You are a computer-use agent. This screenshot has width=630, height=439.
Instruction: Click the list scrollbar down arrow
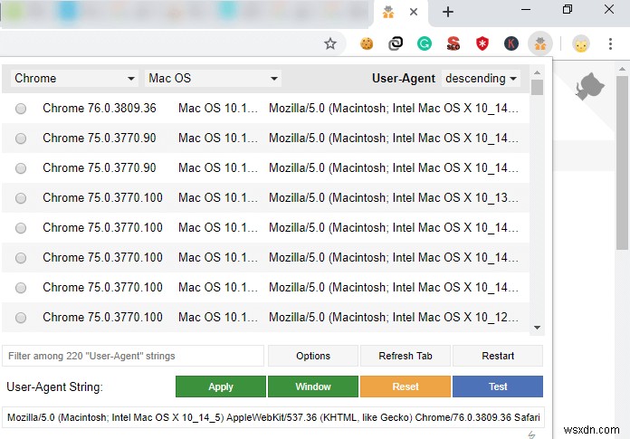click(x=537, y=328)
